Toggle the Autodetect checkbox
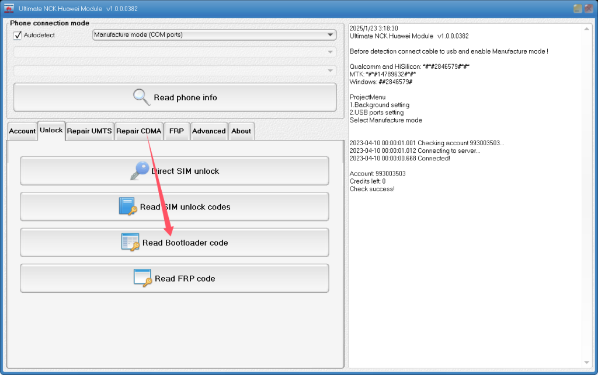 18,35
